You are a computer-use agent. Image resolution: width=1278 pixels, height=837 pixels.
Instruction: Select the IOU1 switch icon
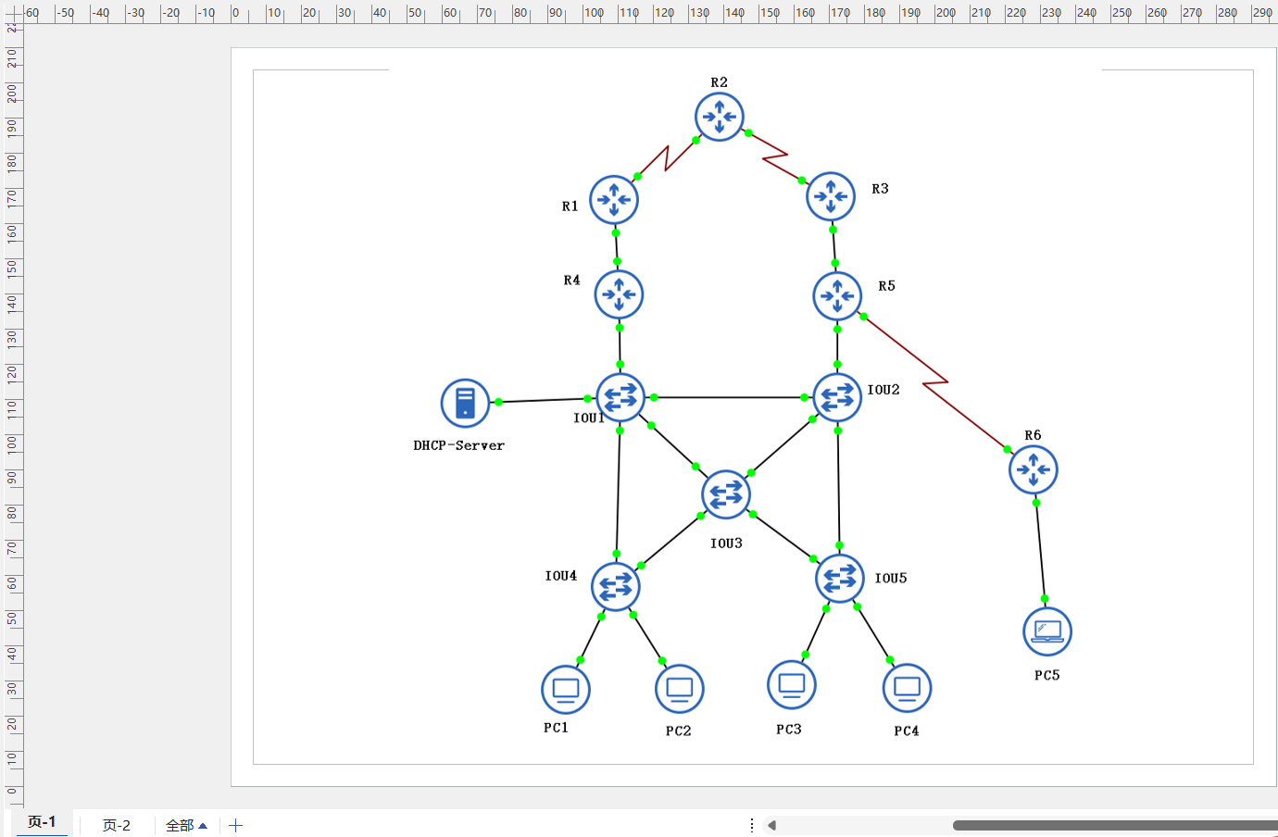[620, 397]
